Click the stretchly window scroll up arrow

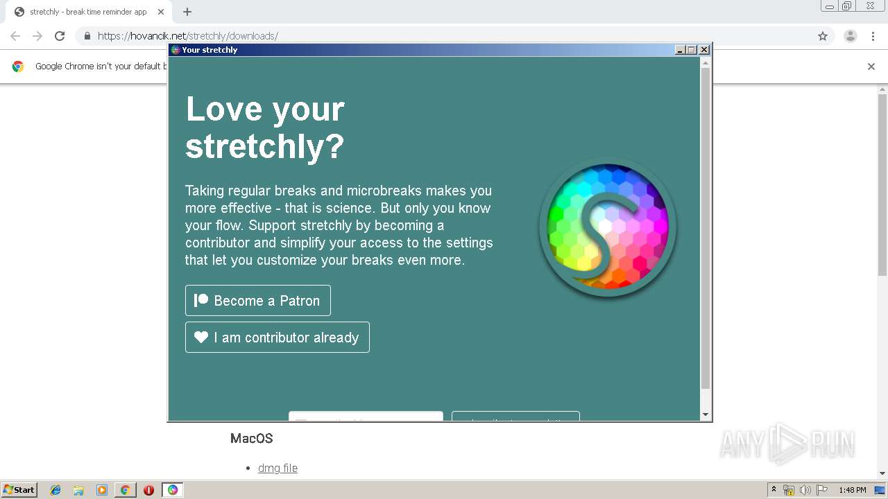706,63
